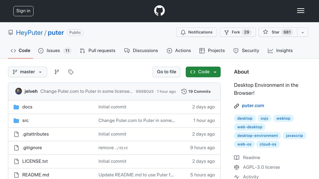Open the docs folder
The height and width of the screenshot is (179, 319).
point(27,107)
